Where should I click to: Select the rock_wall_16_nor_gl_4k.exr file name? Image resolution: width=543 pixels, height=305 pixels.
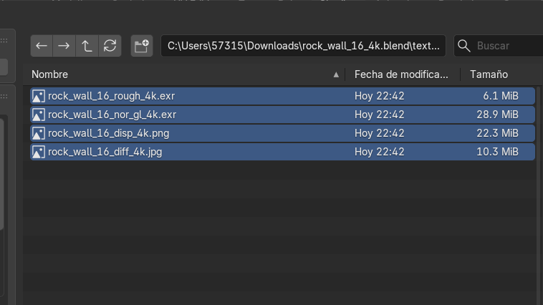click(x=112, y=115)
